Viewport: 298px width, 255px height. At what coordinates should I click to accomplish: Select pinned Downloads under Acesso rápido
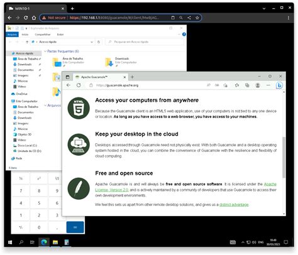25,65
